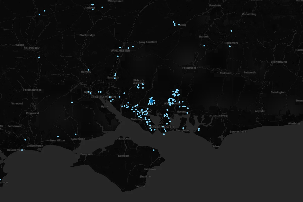Viewport: 303px width, 202px height.
Task: Pick the data point just below the Haslemere label
Action: coord(230,46)
